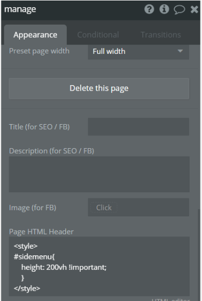Click into the Description (for SEO / FB) box
Viewport: 202px width, 301px height.
point(99,174)
